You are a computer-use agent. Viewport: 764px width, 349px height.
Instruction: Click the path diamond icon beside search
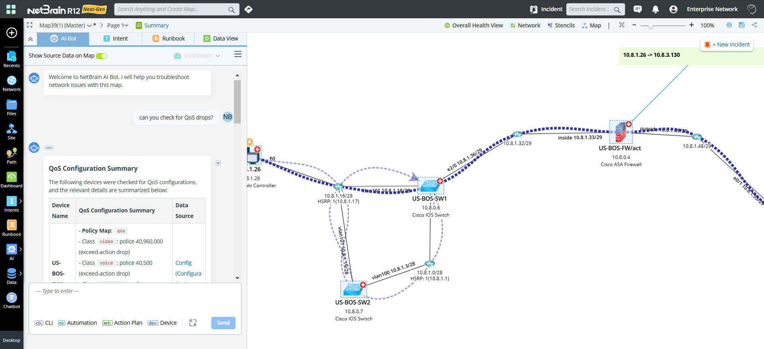(x=249, y=9)
